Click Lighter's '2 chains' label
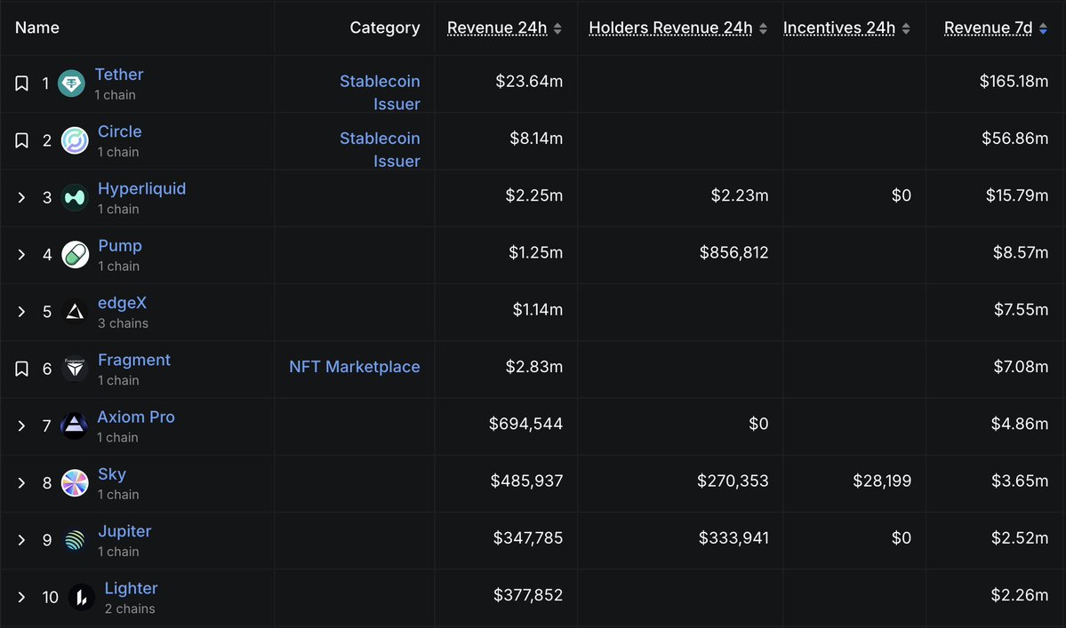Image resolution: width=1066 pixels, height=628 pixels. (x=129, y=608)
